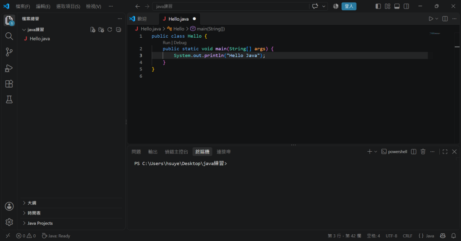Click the Debug code lens link
Screen dimensions: 461x241
pyautogui.click(x=180, y=43)
